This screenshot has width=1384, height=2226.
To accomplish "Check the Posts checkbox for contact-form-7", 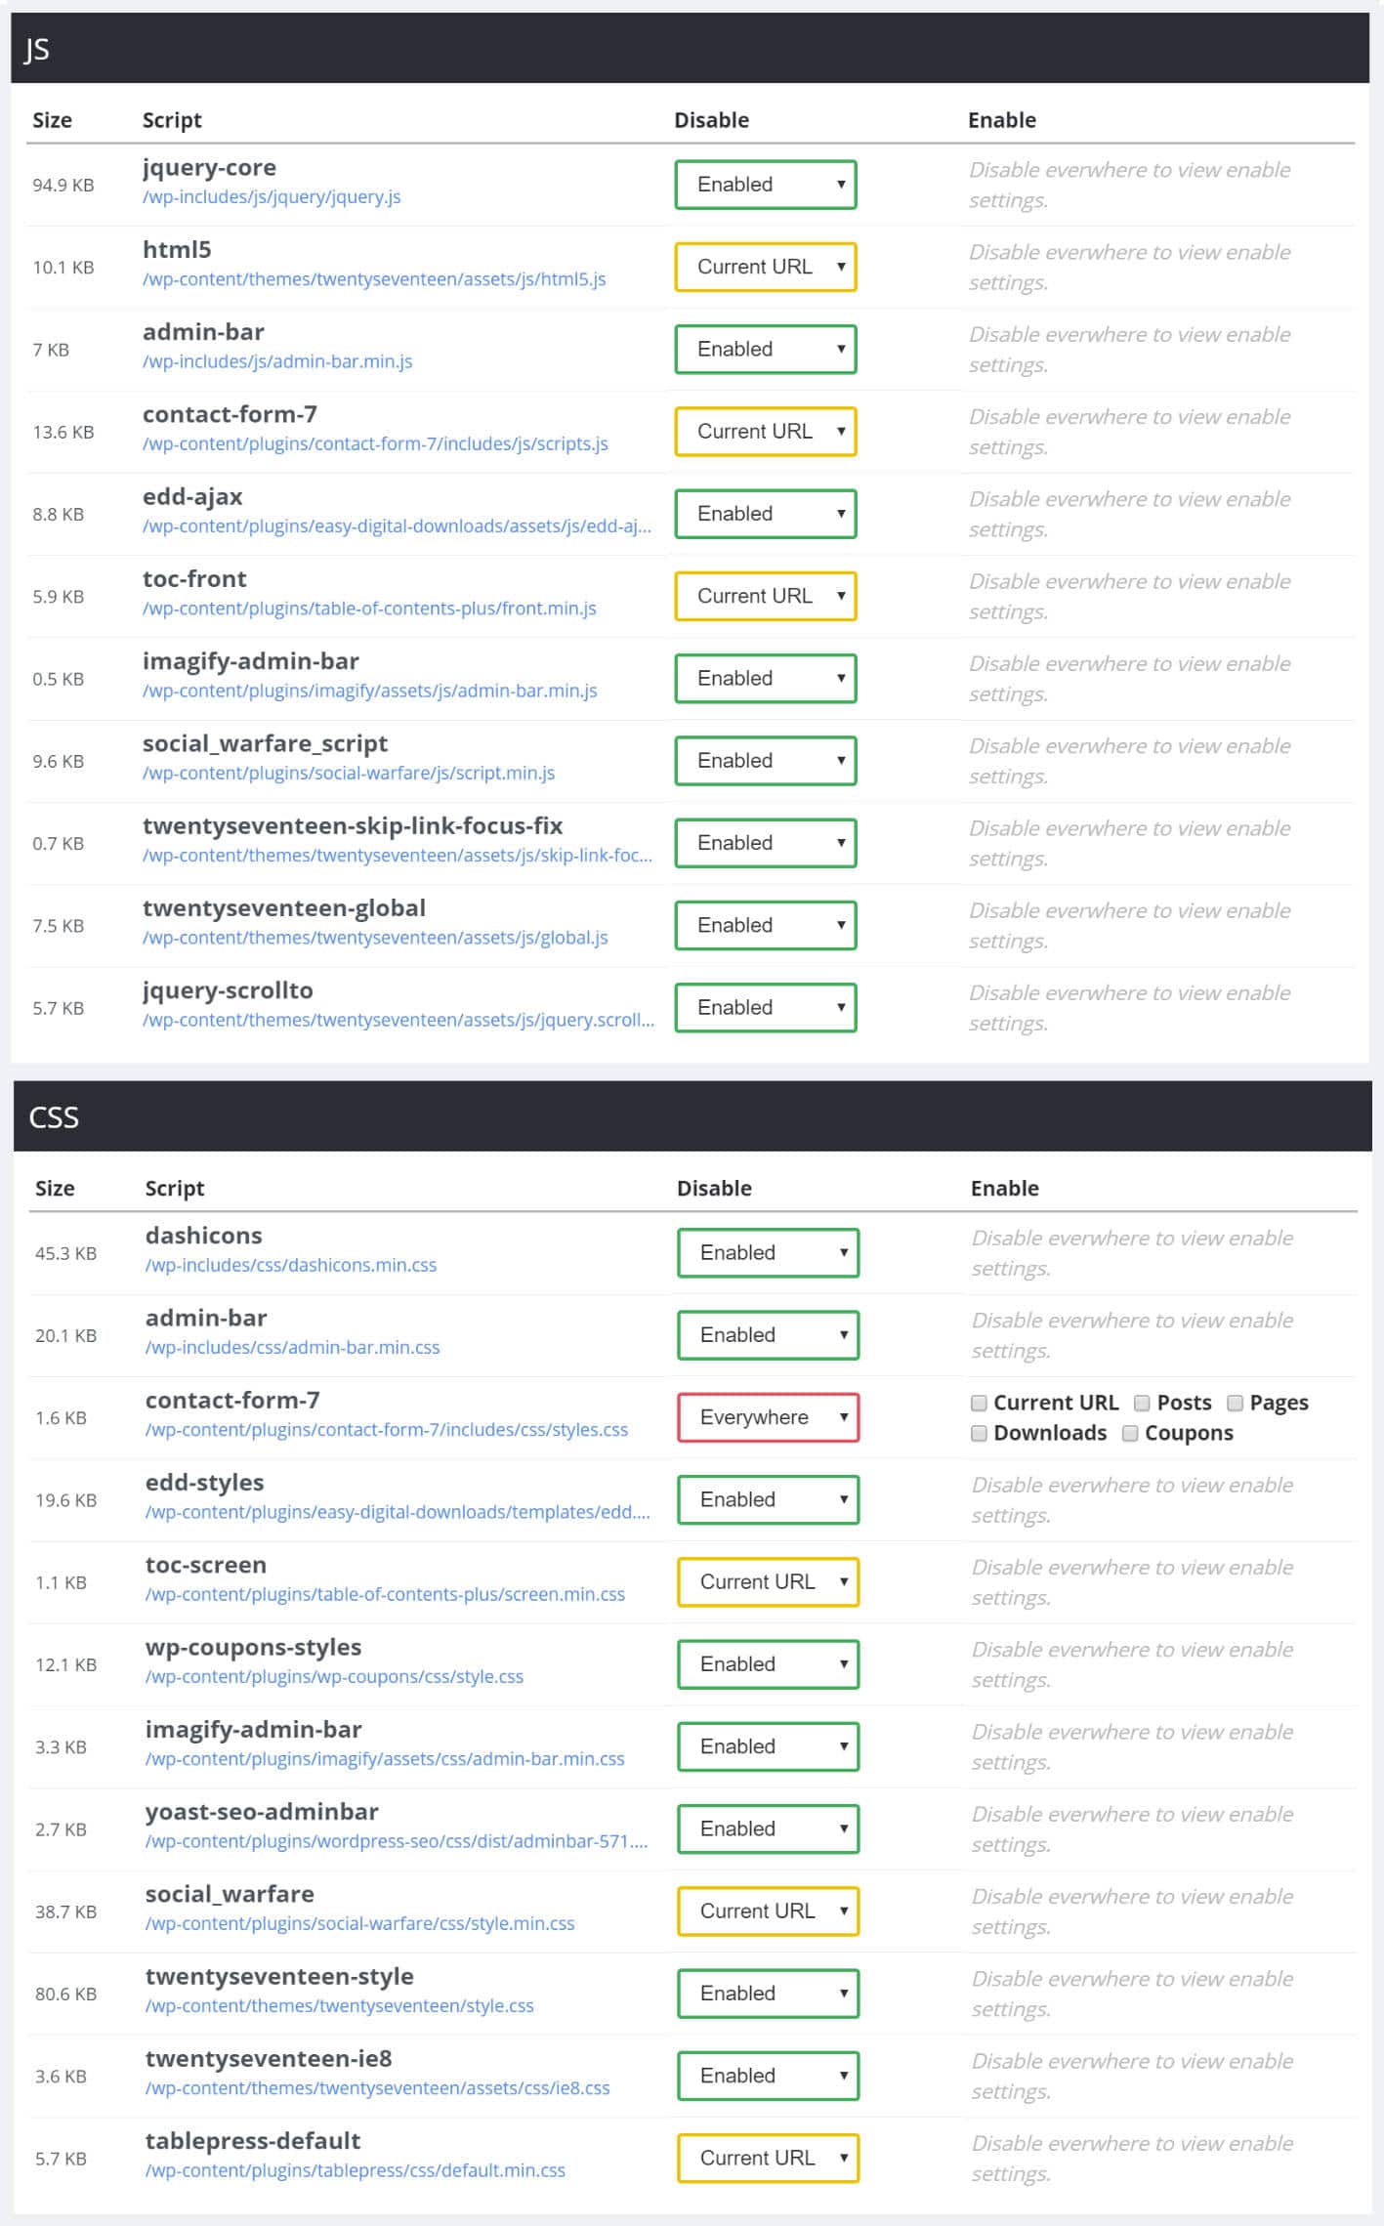I will [x=1141, y=1402].
